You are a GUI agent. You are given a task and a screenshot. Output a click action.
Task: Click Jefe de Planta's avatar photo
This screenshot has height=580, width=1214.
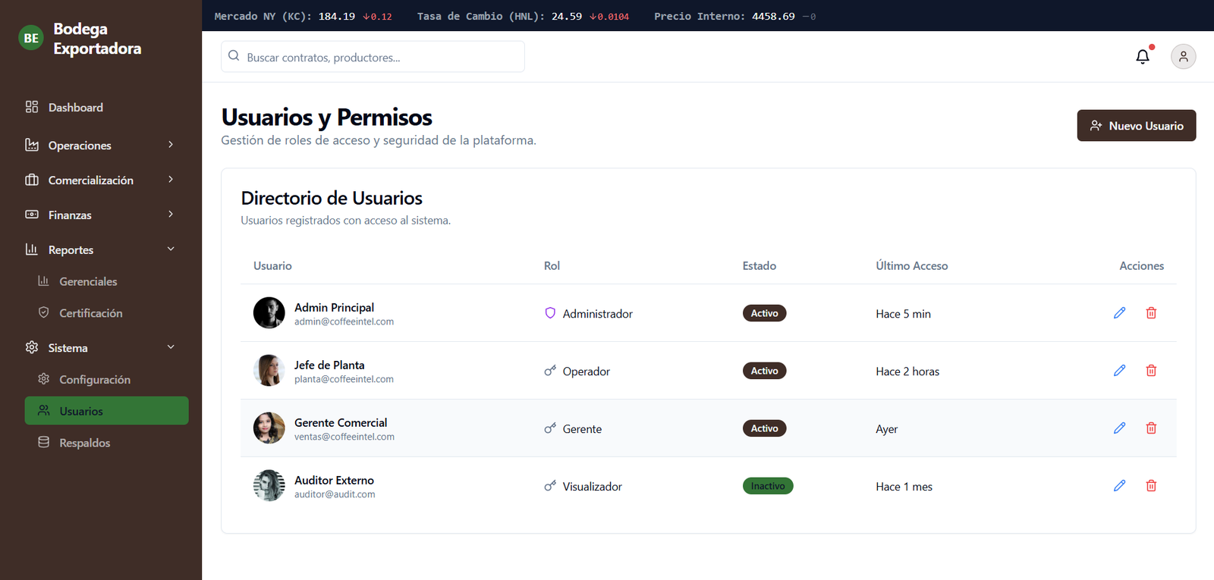[269, 371]
